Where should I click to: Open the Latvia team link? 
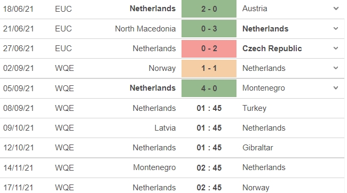(165, 128)
